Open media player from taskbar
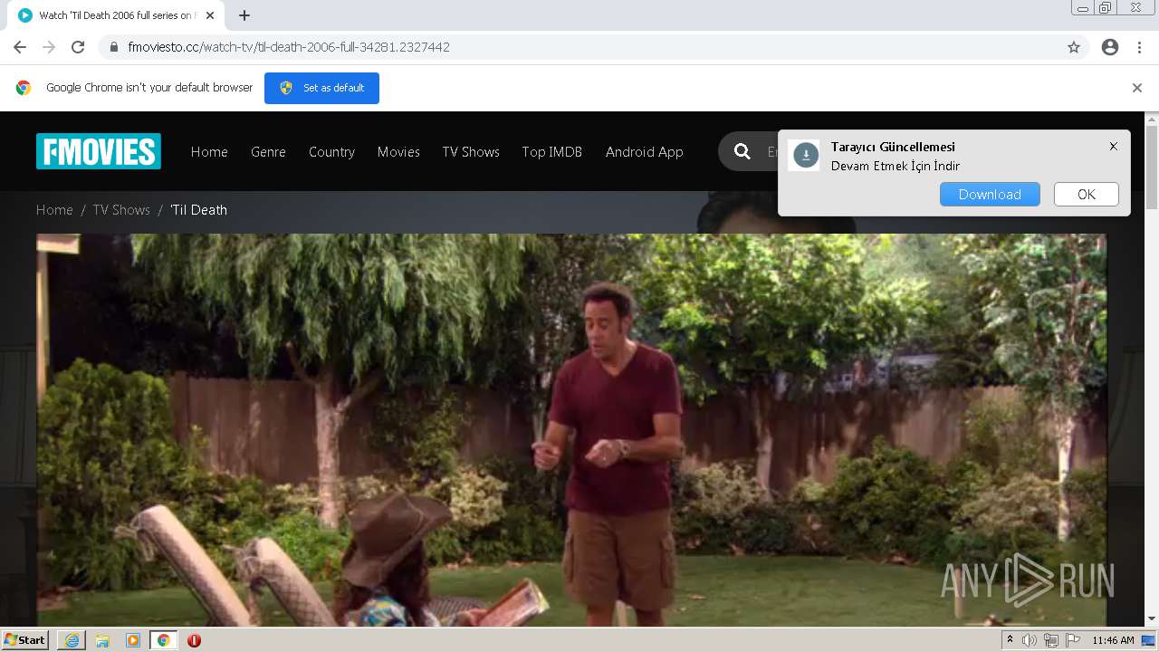The height and width of the screenshot is (652, 1159). [133, 640]
